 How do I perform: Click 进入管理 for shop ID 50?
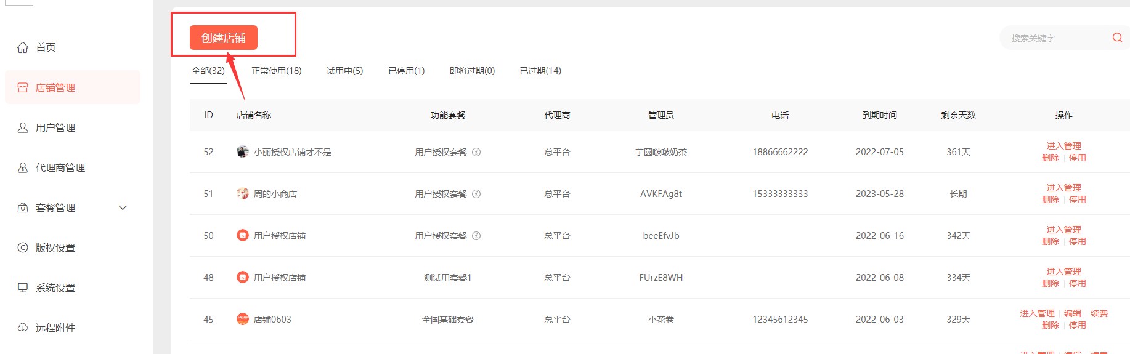1064,230
